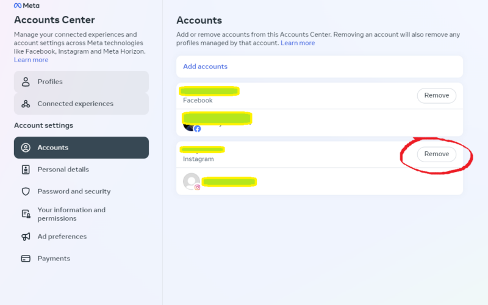This screenshot has height=305, width=488.
Task: Click the Password and security shield icon
Action: (26, 192)
